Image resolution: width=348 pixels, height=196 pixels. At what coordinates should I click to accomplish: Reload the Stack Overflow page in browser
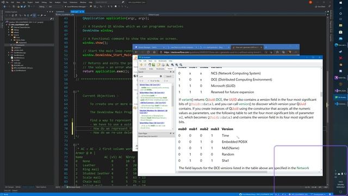coord(148,52)
